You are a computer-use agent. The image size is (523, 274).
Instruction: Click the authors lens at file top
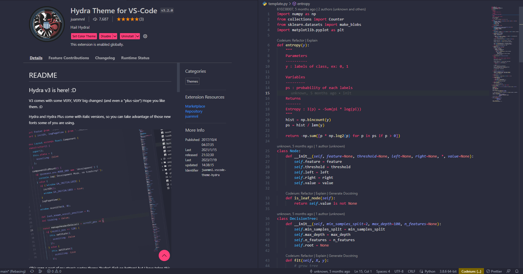(321, 9)
